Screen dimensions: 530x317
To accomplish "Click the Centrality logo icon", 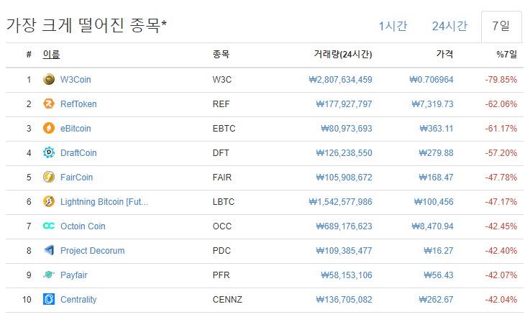I will [x=49, y=300].
